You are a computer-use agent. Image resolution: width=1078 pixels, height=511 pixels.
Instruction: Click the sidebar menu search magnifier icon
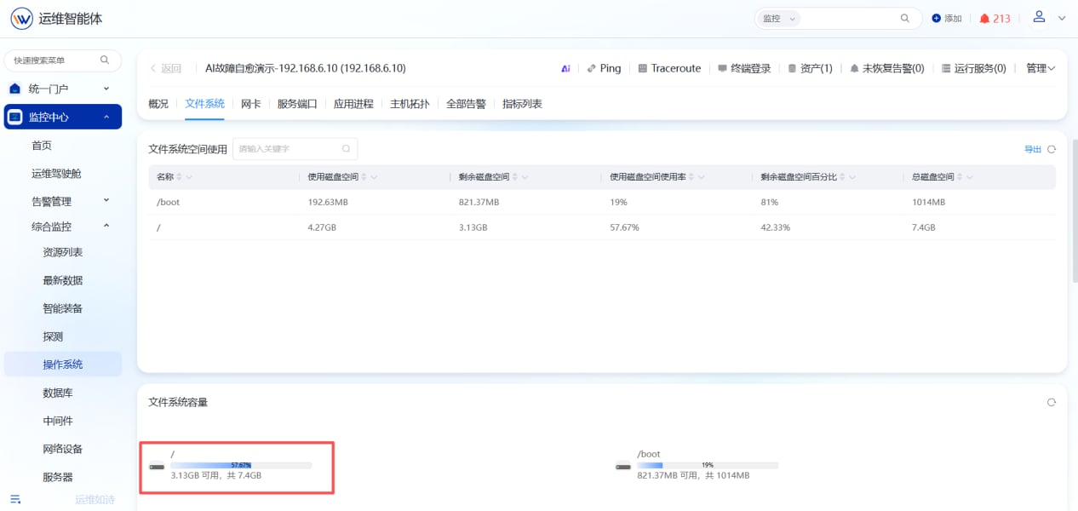(105, 60)
